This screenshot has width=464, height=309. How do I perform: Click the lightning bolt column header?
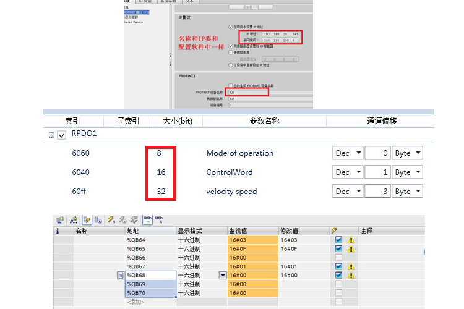[334, 231]
